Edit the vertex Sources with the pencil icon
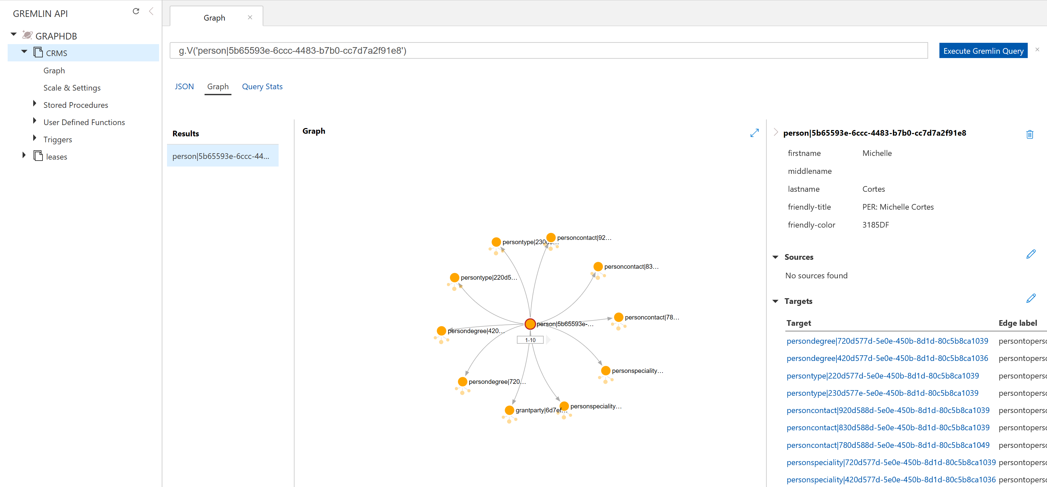 [1031, 254]
